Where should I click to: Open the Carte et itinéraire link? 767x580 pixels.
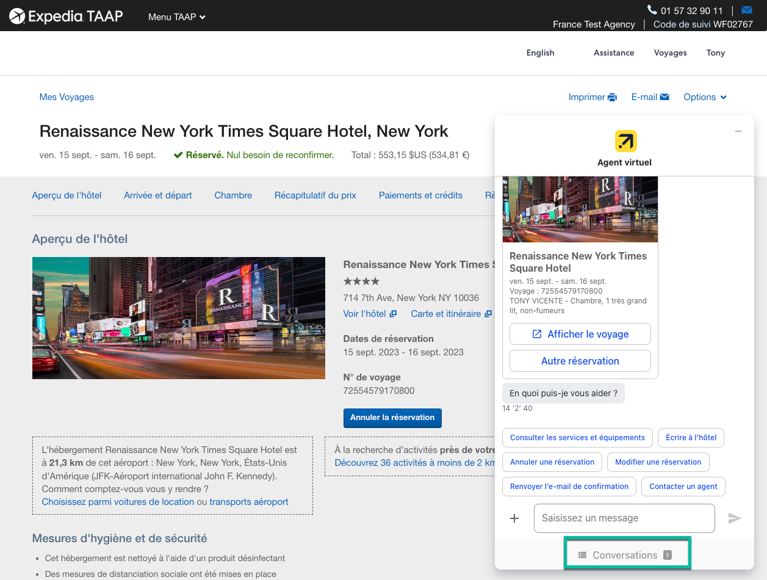(446, 314)
